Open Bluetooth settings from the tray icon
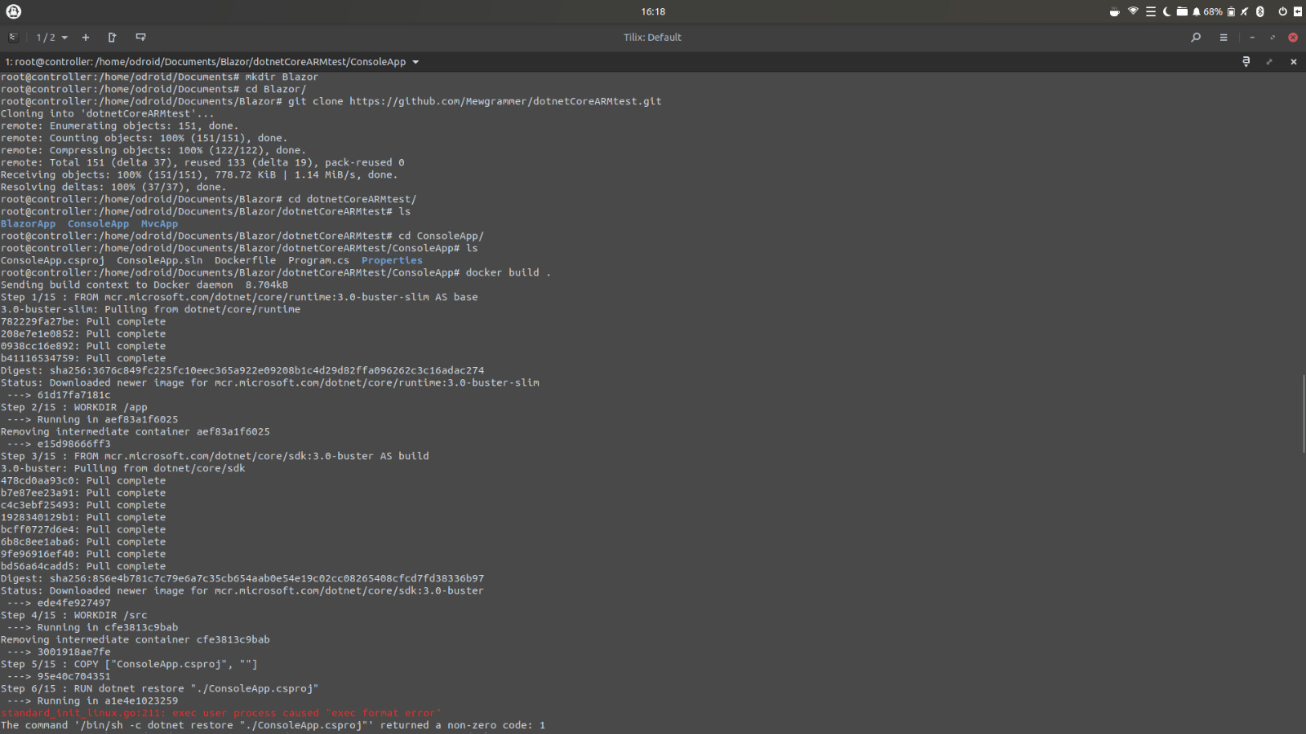 tap(1260, 11)
